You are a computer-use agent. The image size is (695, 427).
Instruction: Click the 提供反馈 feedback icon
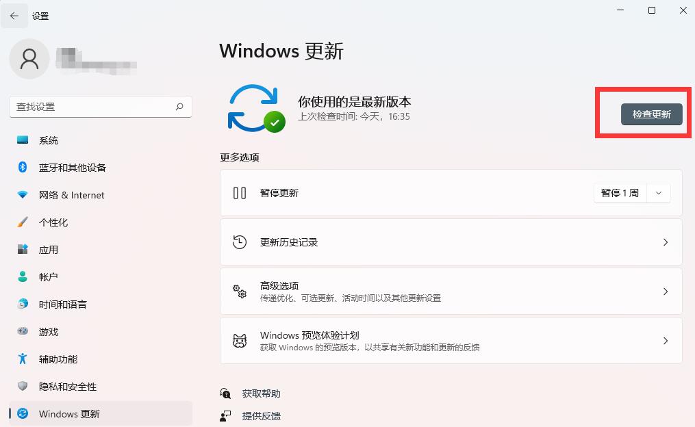click(x=225, y=416)
